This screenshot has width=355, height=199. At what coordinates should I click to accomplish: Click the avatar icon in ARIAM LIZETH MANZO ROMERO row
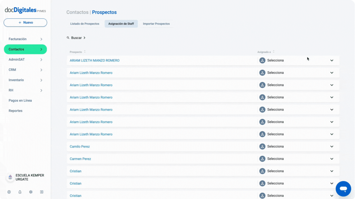(x=262, y=60)
